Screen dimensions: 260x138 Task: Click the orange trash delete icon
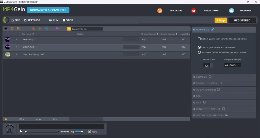pos(33,29)
